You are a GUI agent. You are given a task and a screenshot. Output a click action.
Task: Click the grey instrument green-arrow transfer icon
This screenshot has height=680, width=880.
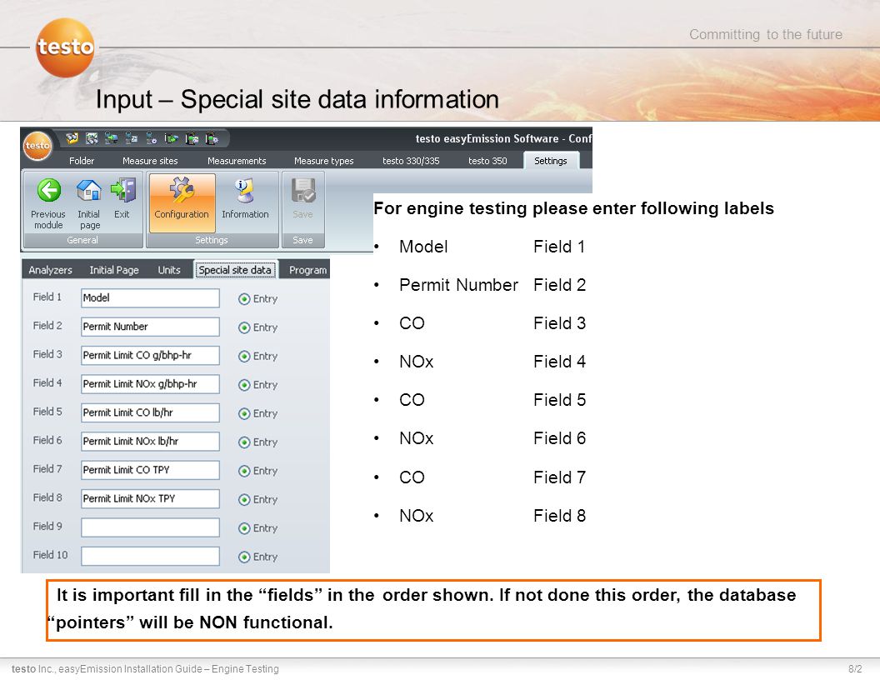tap(111, 138)
